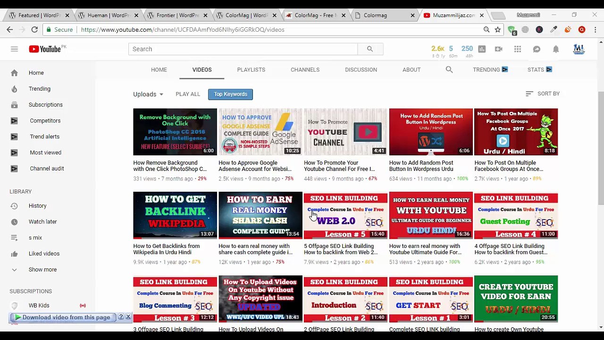Switch to the Hueman WordPress browser tab
The width and height of the screenshot is (604, 340).
point(108,16)
